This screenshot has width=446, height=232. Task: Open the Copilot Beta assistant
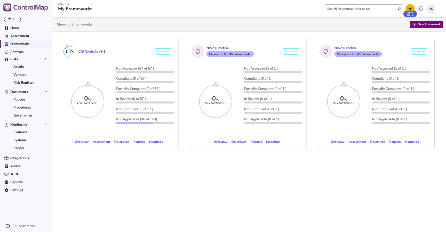pyautogui.click(x=410, y=11)
